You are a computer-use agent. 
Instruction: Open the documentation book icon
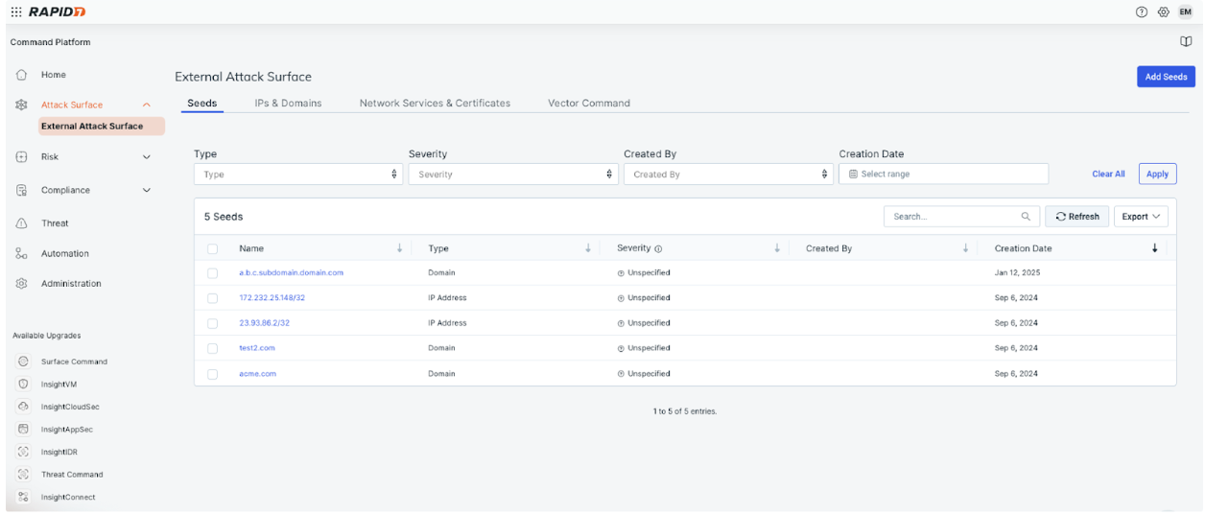click(x=1186, y=42)
